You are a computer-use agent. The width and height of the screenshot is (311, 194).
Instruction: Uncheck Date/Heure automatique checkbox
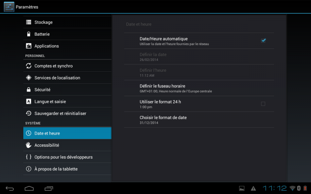263,40
